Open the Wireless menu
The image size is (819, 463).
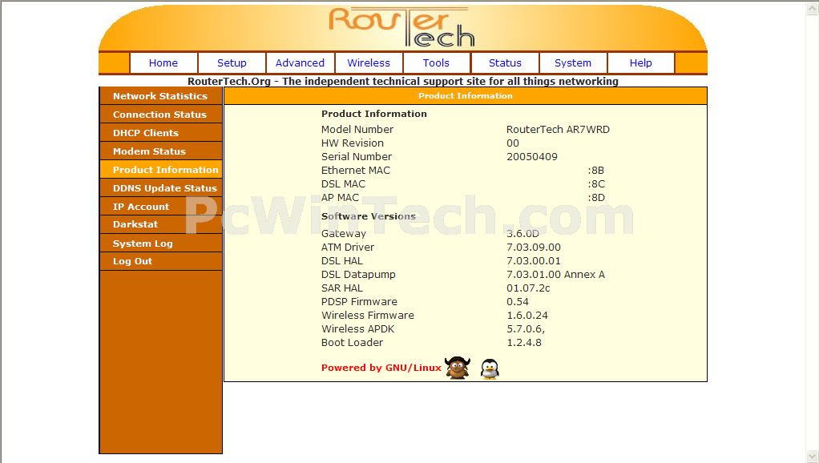tap(369, 62)
